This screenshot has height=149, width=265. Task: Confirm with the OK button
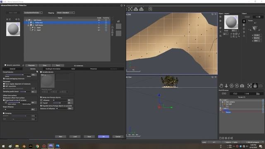[x=104, y=137]
